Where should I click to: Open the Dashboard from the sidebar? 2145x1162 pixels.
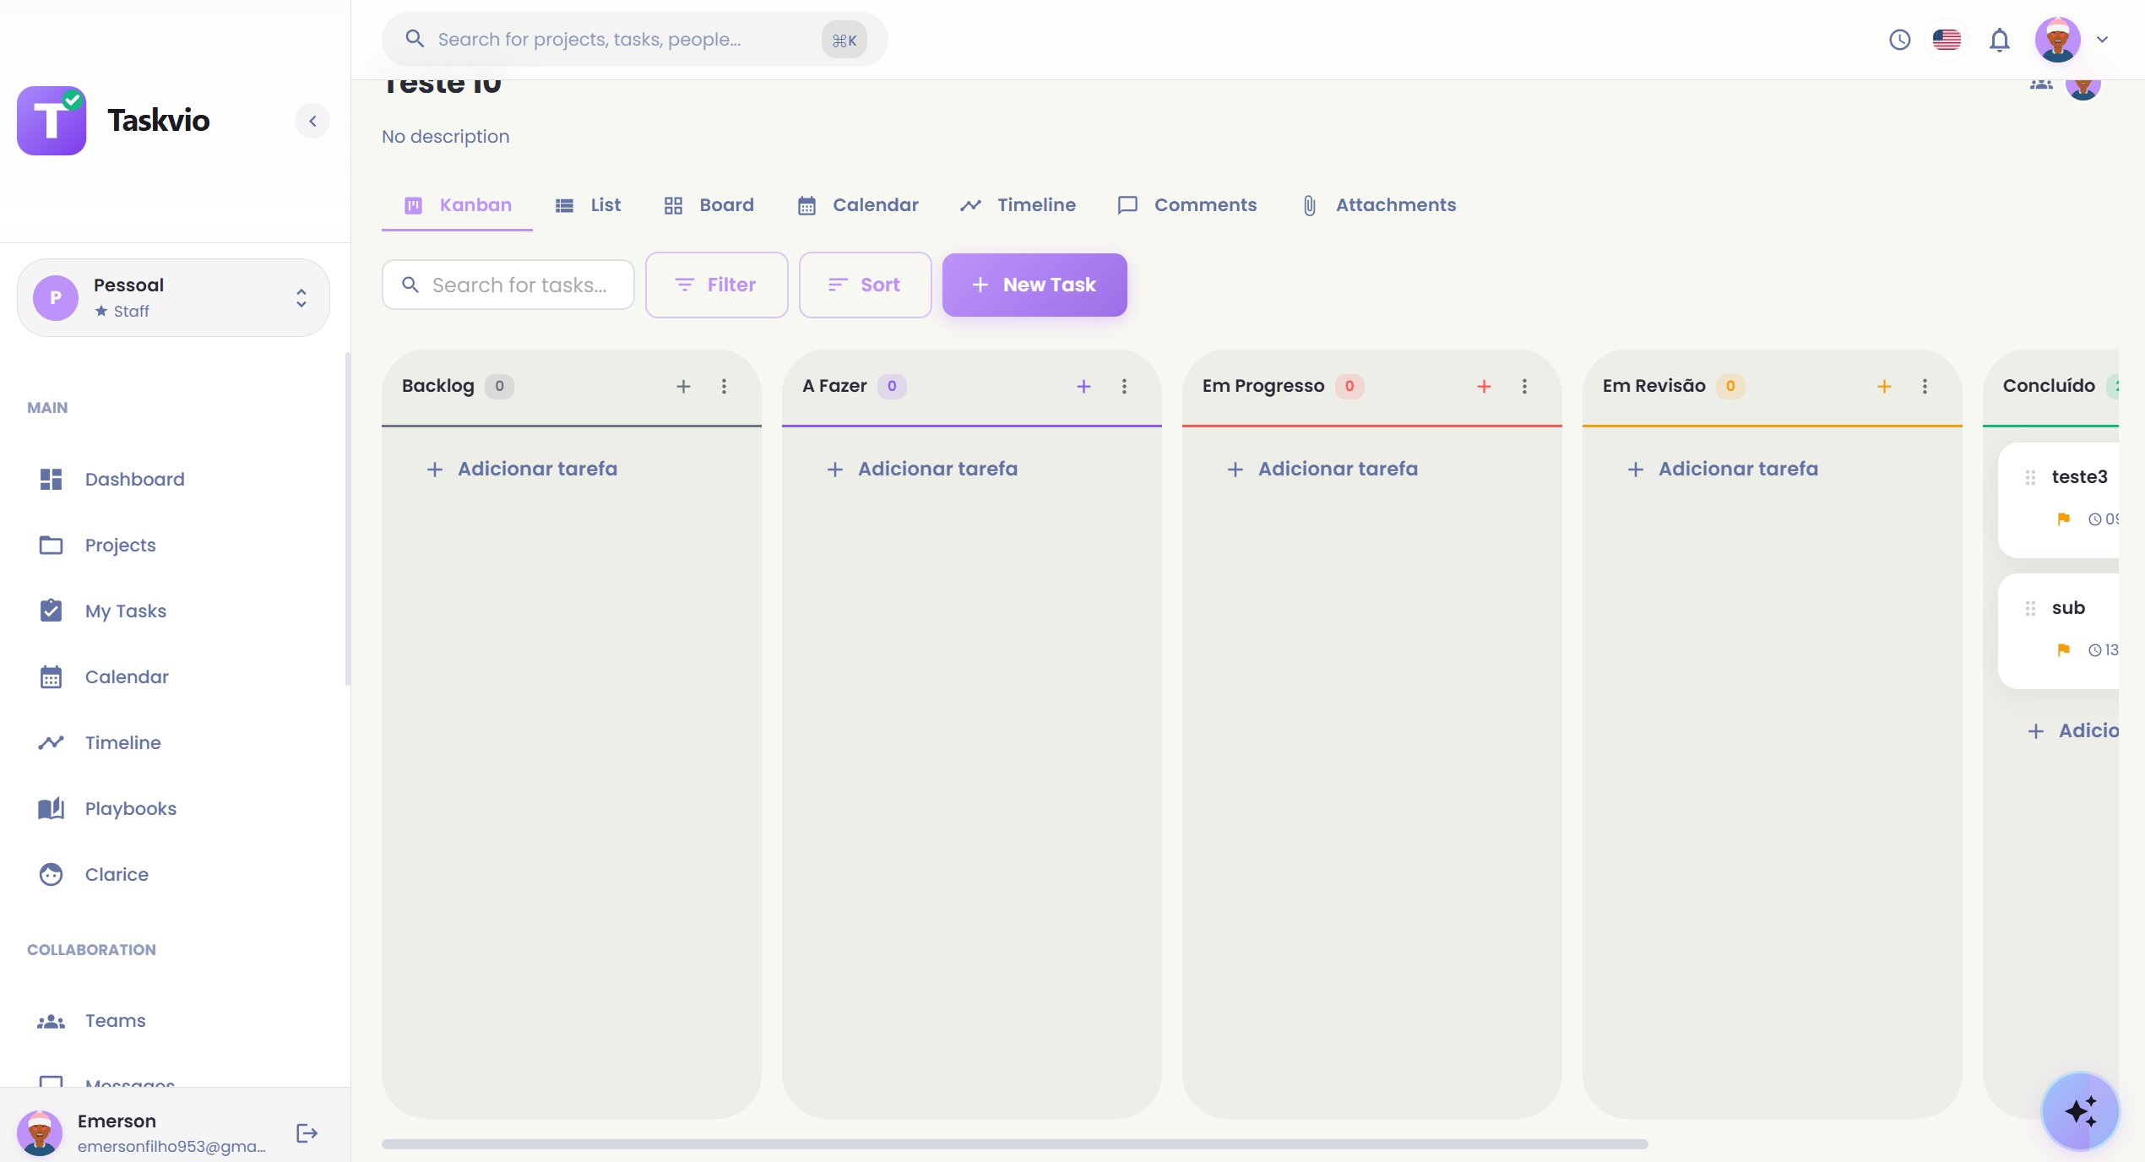[135, 479]
